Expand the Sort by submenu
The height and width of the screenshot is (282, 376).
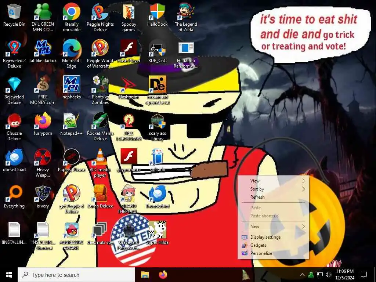[x=273, y=189]
